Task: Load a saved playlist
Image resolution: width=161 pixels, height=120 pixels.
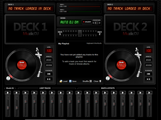Action: (63, 81)
